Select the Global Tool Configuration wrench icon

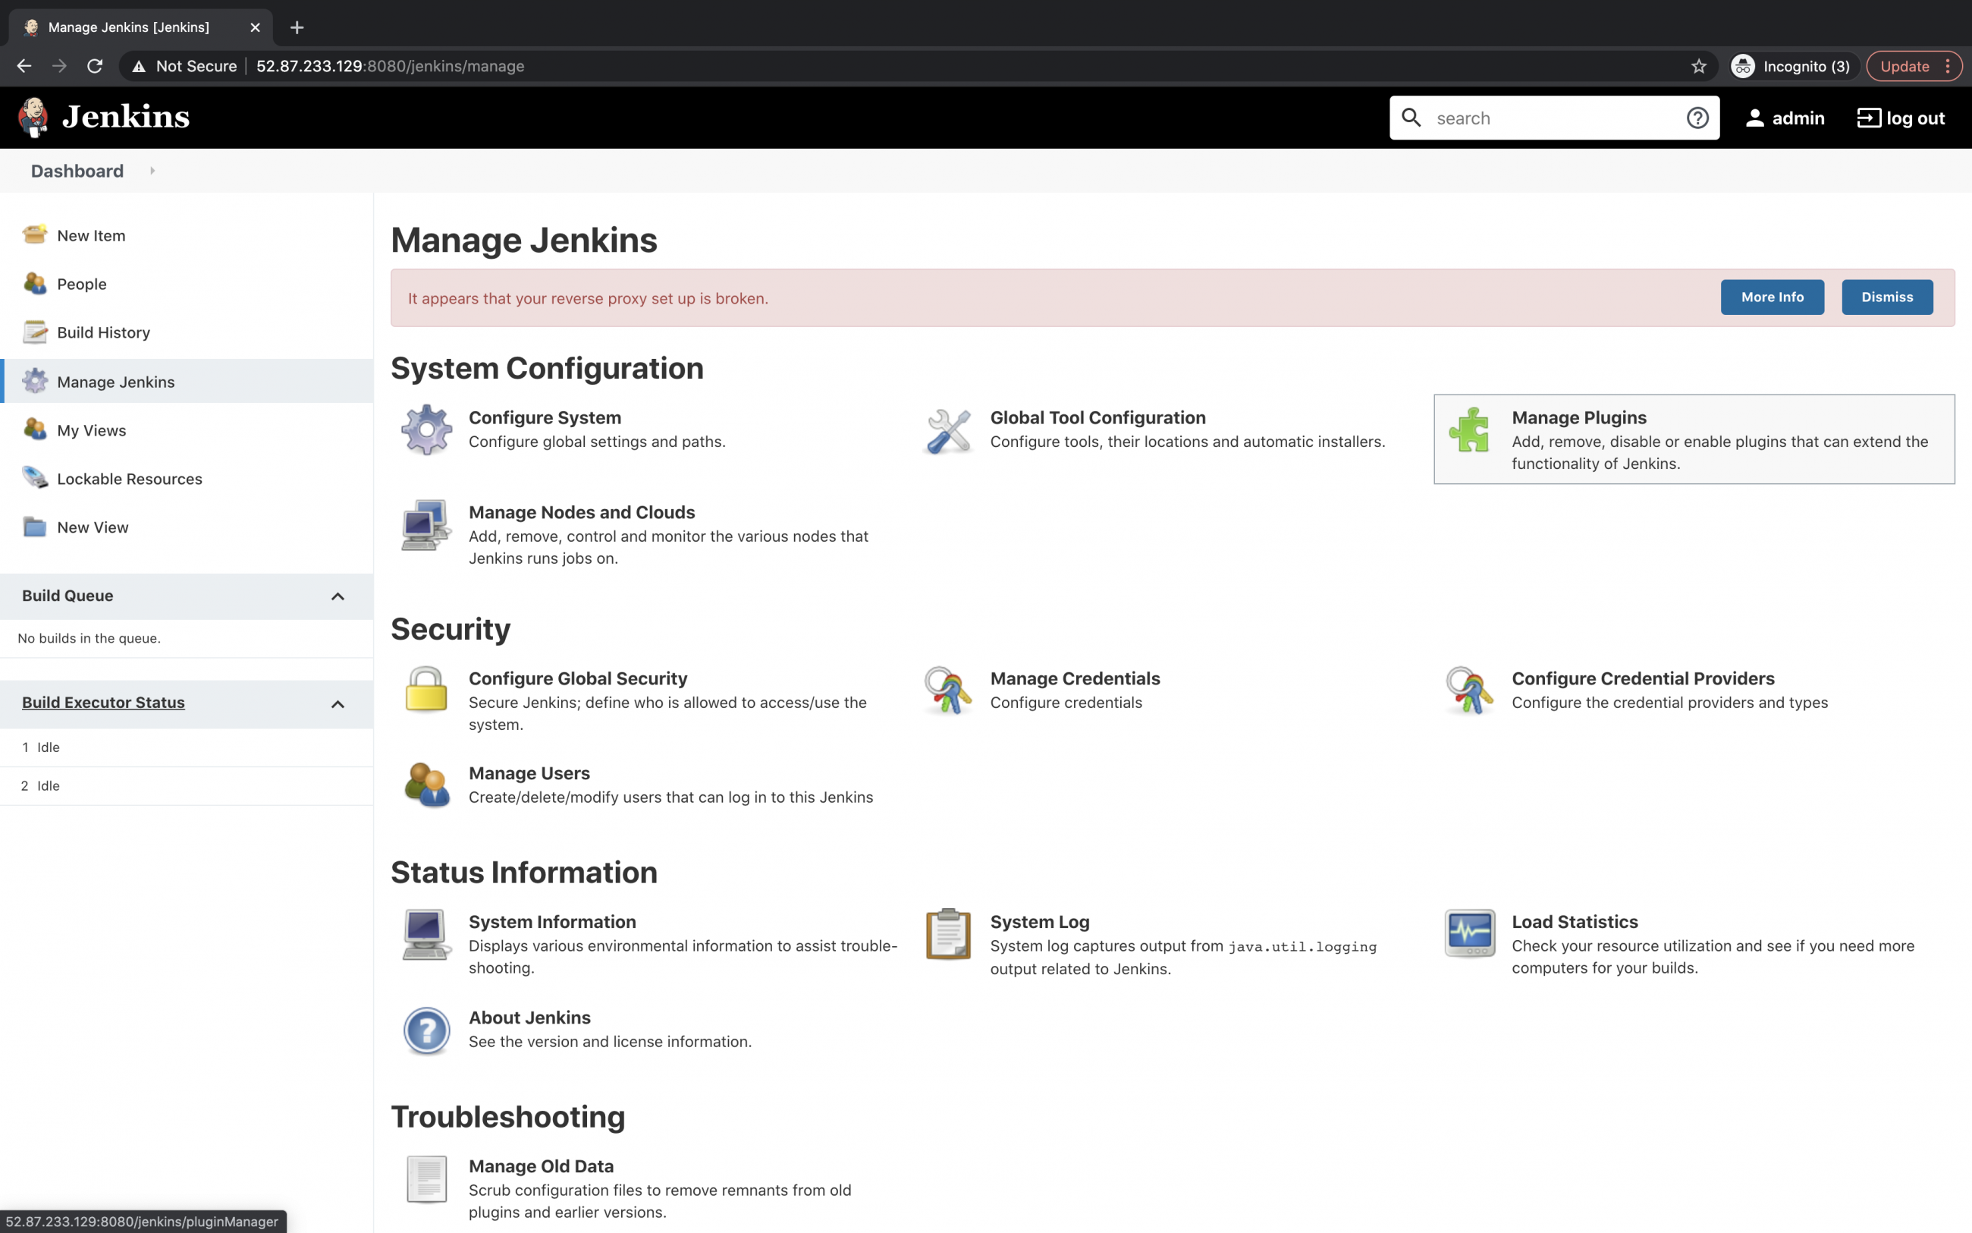coord(947,429)
